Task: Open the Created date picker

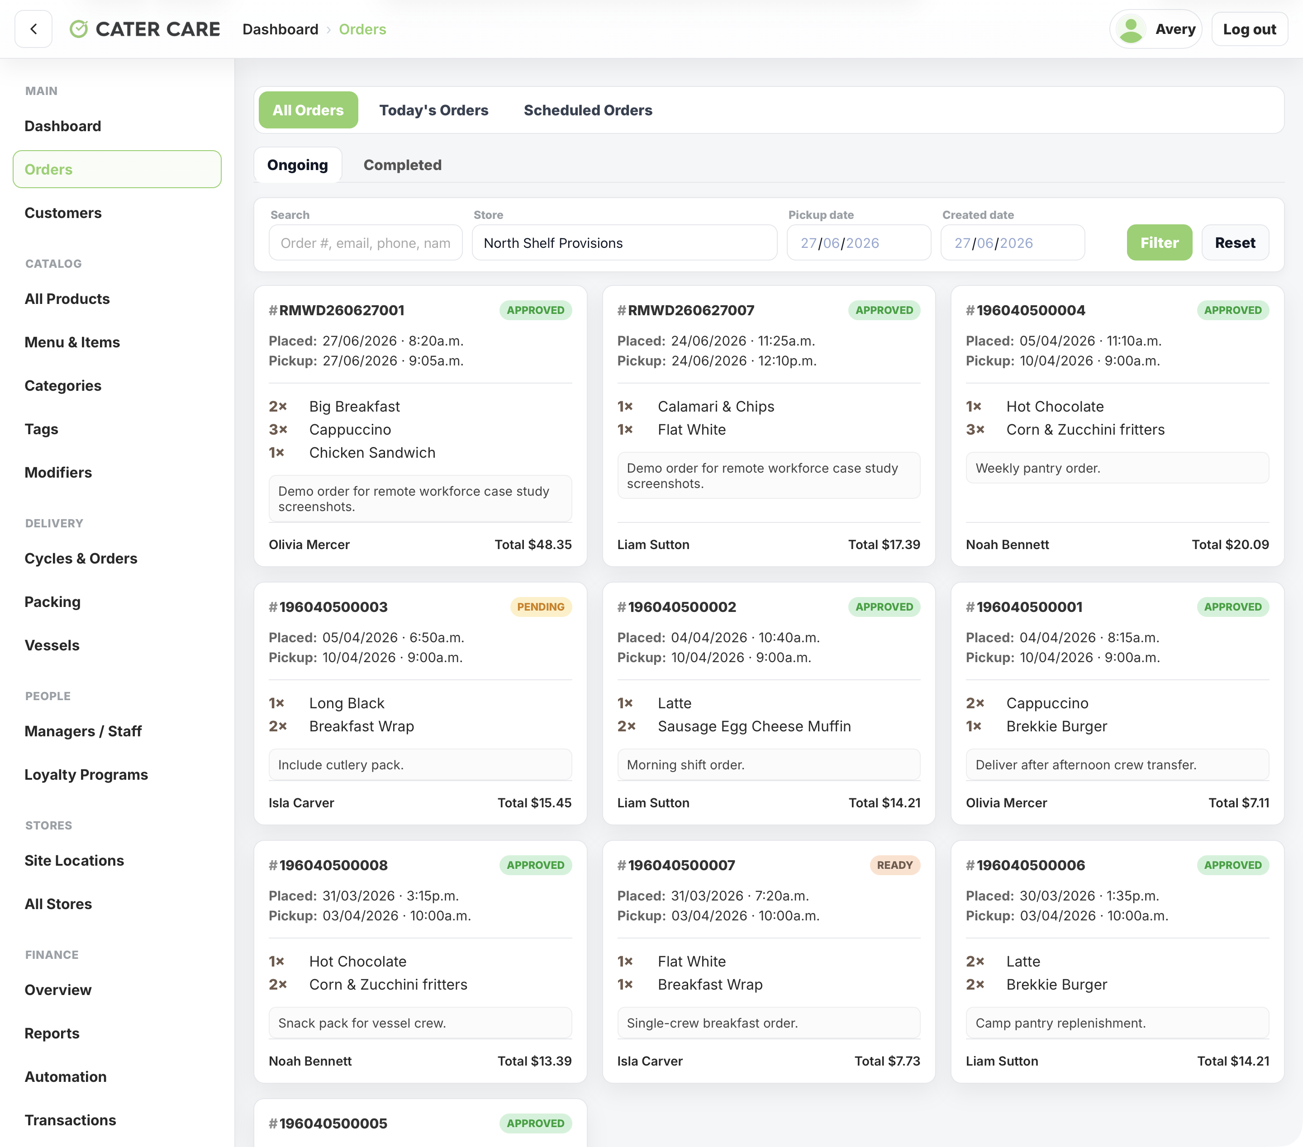Action: click(1013, 243)
